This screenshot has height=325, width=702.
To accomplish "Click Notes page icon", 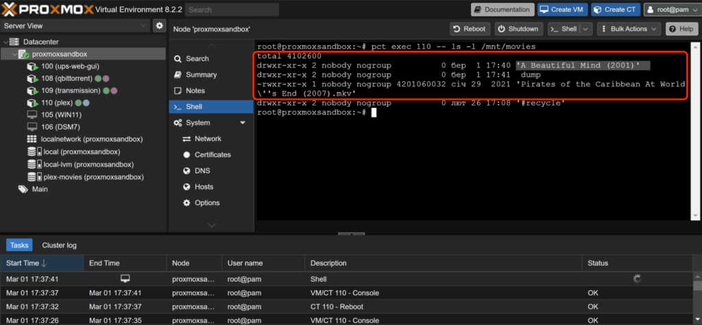I will 178,91.
